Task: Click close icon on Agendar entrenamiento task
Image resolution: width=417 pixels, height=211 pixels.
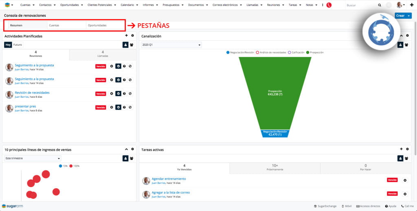Action: tap(405, 180)
